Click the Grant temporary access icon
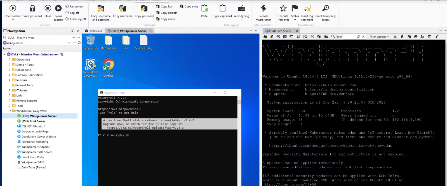The height and width of the screenshot is (186, 447). [325, 9]
